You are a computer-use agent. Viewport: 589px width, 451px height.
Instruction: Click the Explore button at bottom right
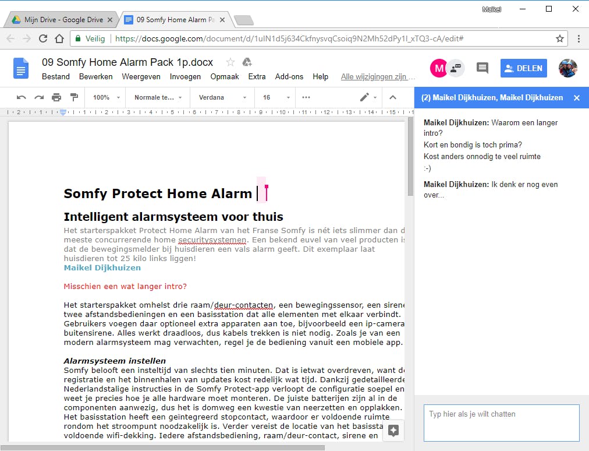coord(393,430)
